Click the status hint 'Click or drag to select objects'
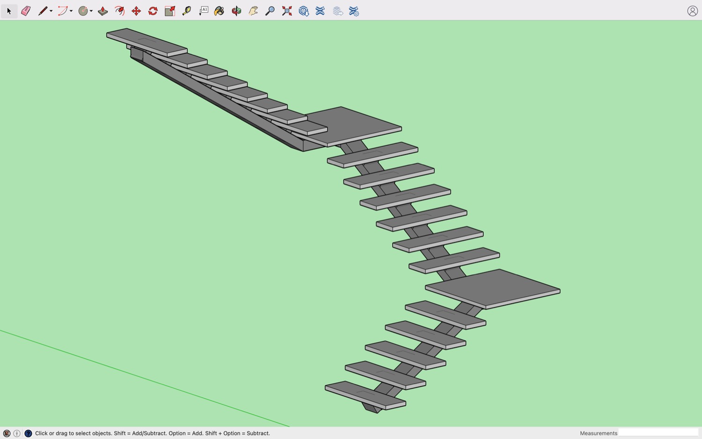 (x=73, y=433)
